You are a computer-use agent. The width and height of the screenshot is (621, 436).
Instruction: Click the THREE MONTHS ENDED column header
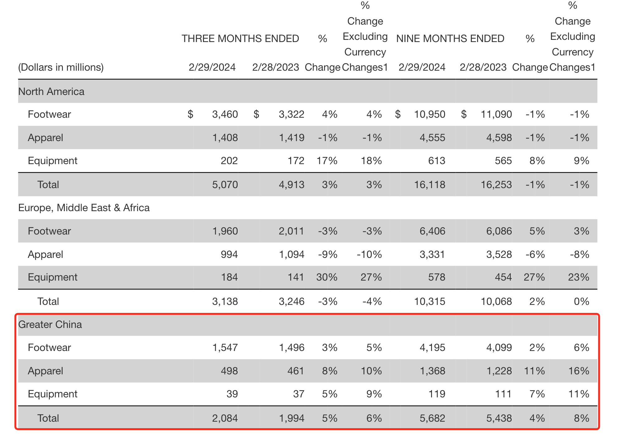tap(240, 39)
